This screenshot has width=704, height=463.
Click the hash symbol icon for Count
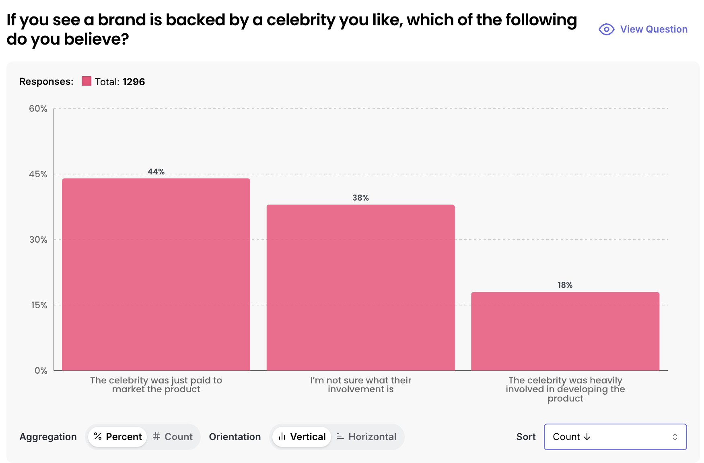coord(156,436)
